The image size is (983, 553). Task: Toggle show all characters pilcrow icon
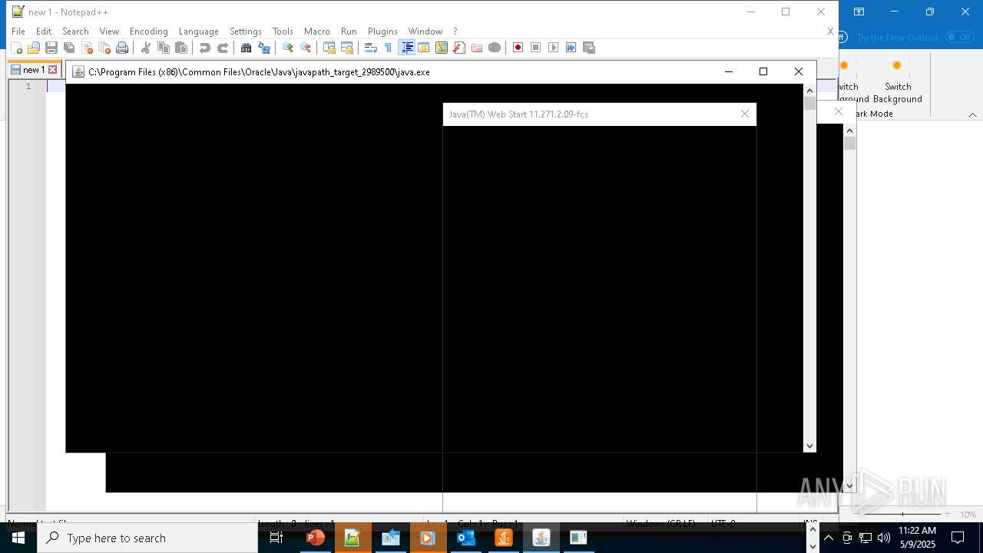pyautogui.click(x=389, y=48)
